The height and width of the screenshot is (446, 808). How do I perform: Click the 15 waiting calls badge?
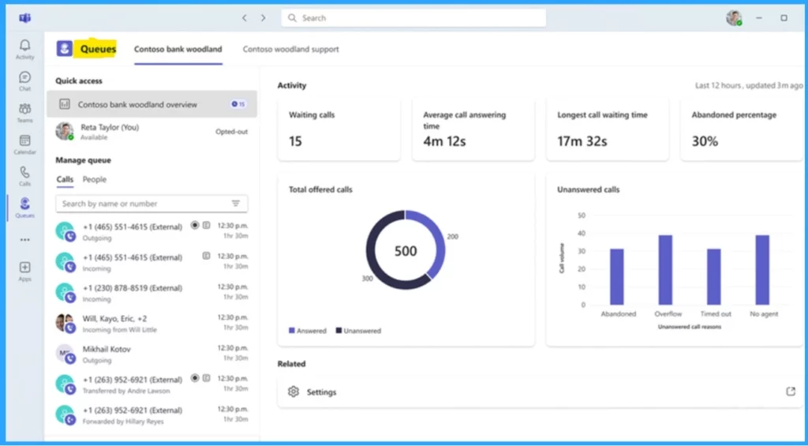coord(238,104)
